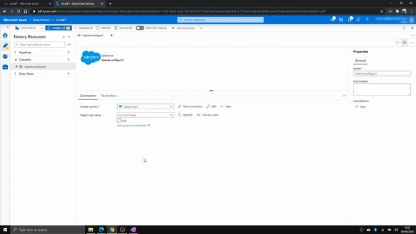This screenshot has width=416, height=234.
Task: Open the Manage toolbox hub
Action: point(5,67)
